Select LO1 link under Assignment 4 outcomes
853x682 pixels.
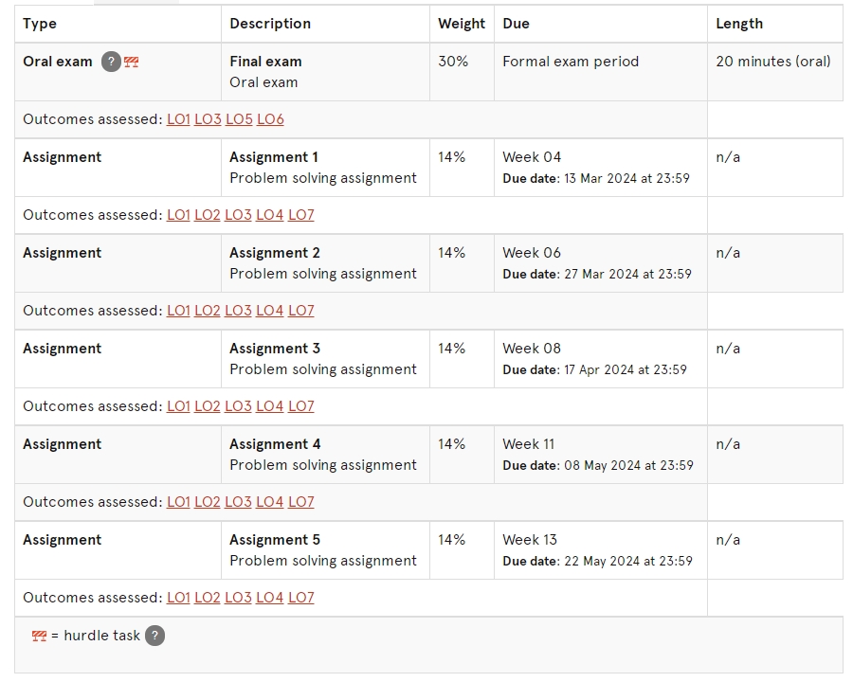[x=178, y=502]
